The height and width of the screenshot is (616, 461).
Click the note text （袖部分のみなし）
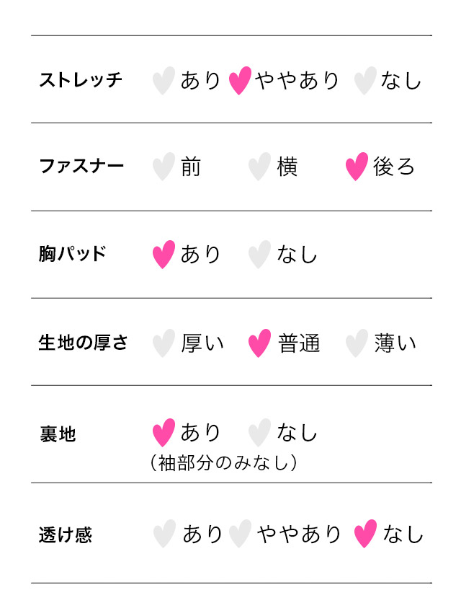click(223, 462)
